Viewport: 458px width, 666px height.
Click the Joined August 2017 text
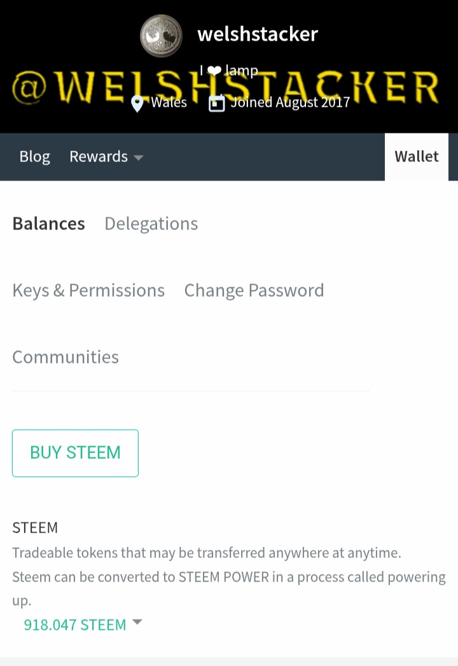click(x=290, y=102)
